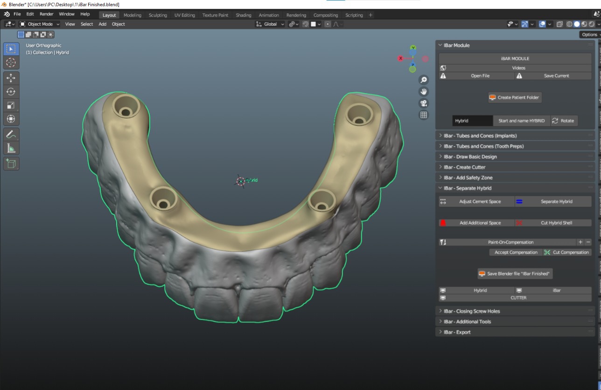Screen dimensions: 601x390
Task: Select the Add Cube tool
Action: (11, 164)
